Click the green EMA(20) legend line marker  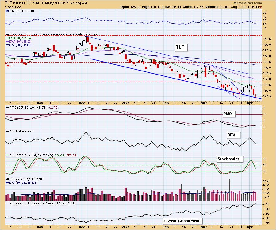point(7,38)
